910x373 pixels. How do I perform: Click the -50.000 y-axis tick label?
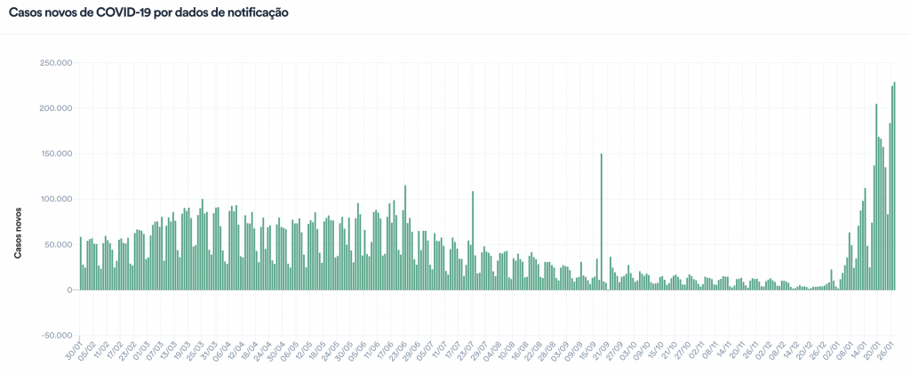[x=53, y=336]
